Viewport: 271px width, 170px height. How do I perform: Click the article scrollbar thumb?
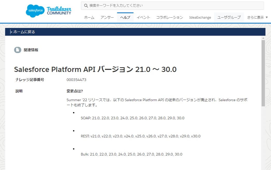263,73
